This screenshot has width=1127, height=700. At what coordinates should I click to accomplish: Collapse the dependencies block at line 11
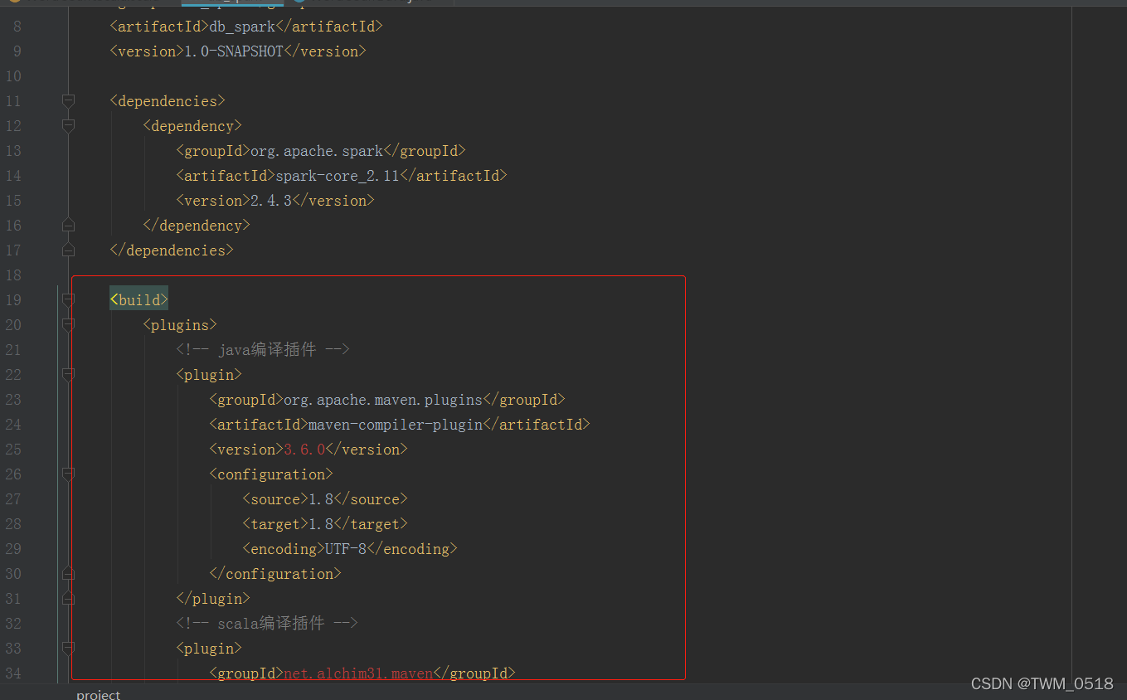68,100
